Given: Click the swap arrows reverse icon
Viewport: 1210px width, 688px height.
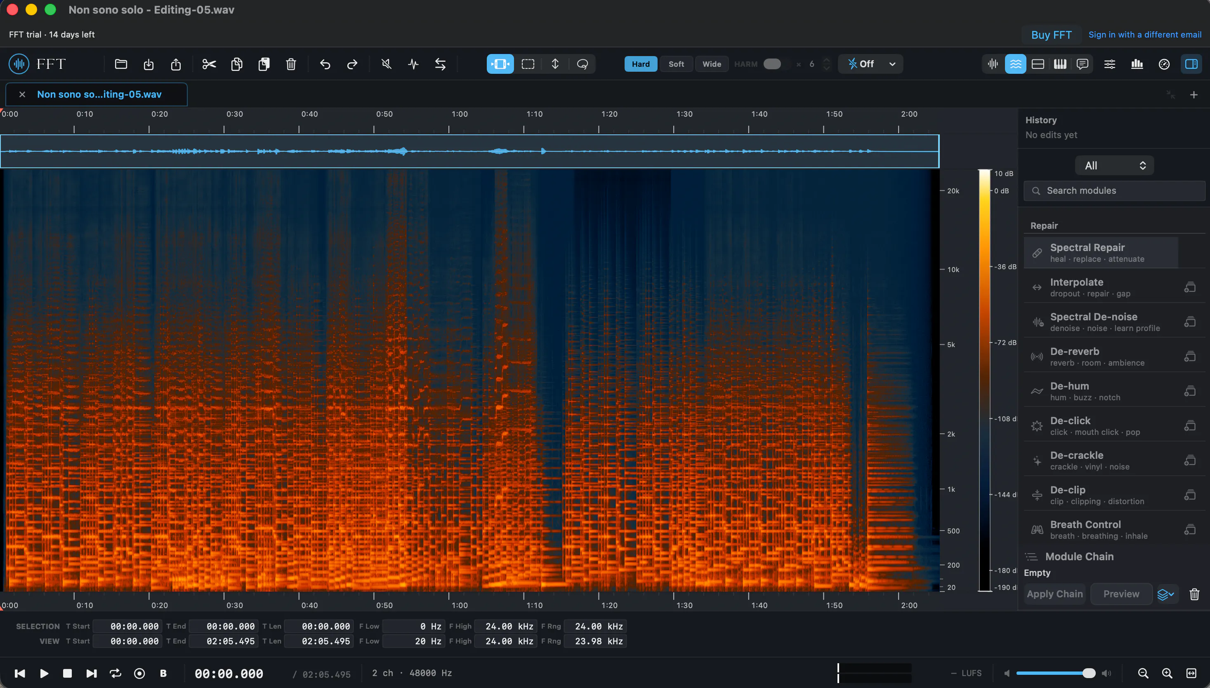Looking at the screenshot, I should 440,64.
